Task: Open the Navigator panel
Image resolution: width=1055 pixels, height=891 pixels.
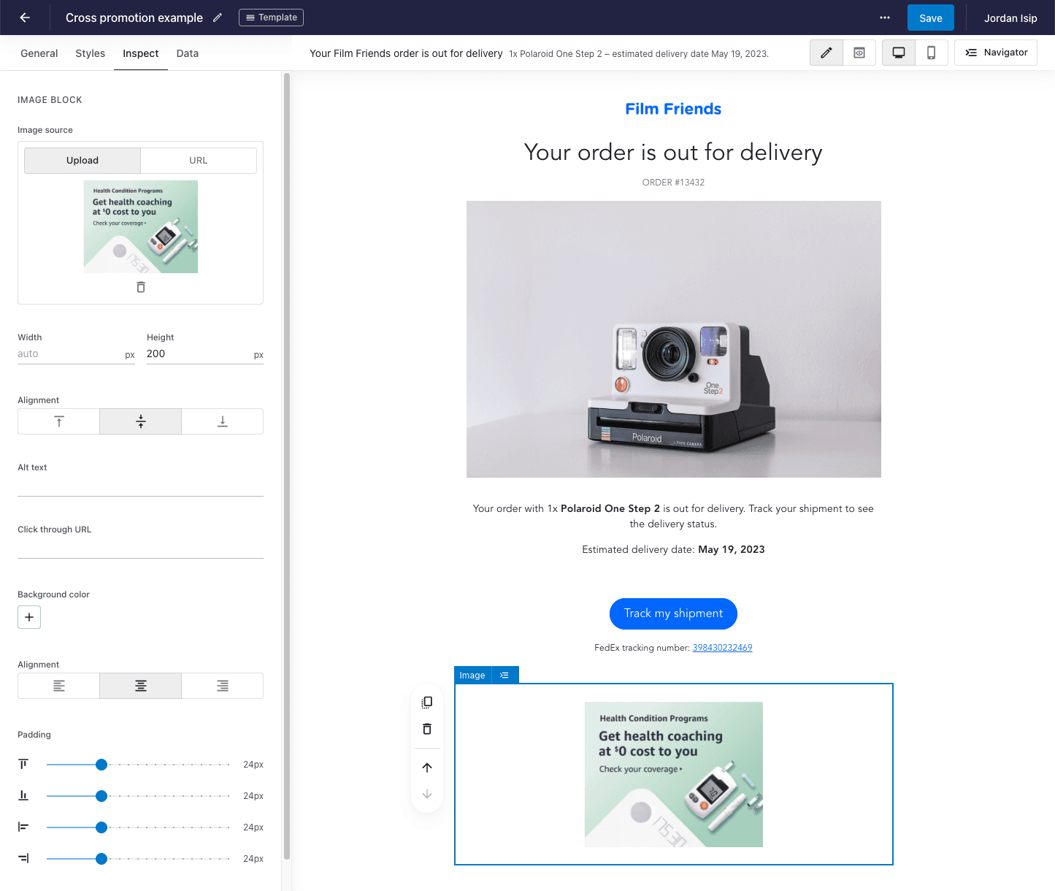Action: pos(996,53)
